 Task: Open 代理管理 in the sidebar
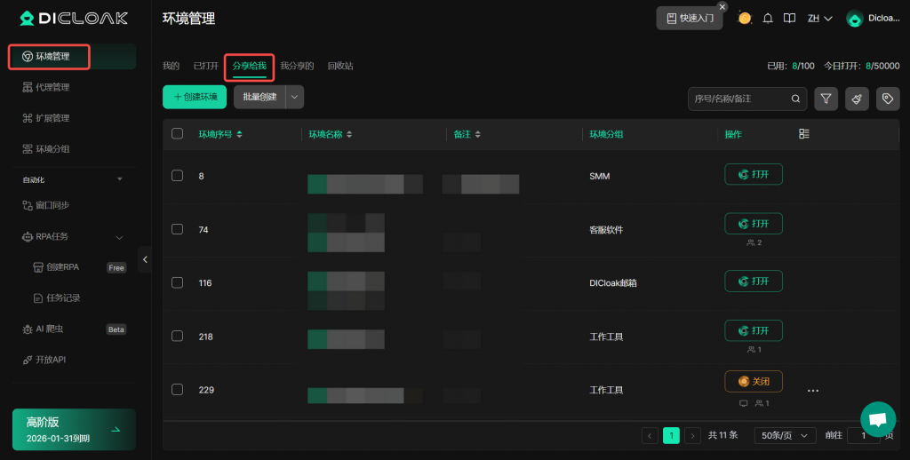pos(52,87)
